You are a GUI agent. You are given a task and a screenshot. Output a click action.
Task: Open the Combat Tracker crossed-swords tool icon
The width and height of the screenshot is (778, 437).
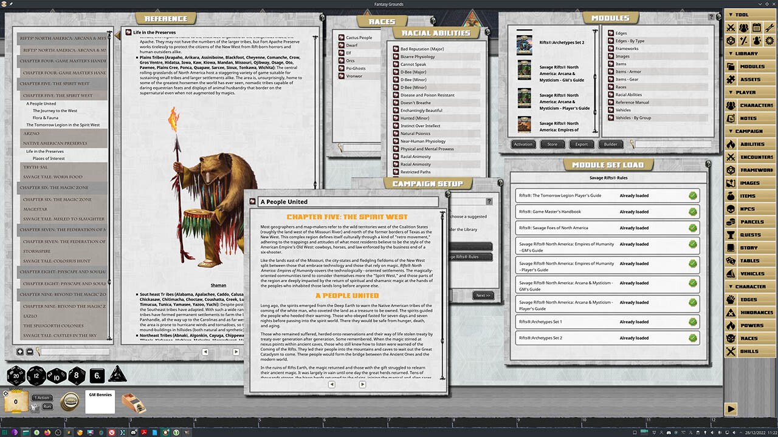coord(730,27)
